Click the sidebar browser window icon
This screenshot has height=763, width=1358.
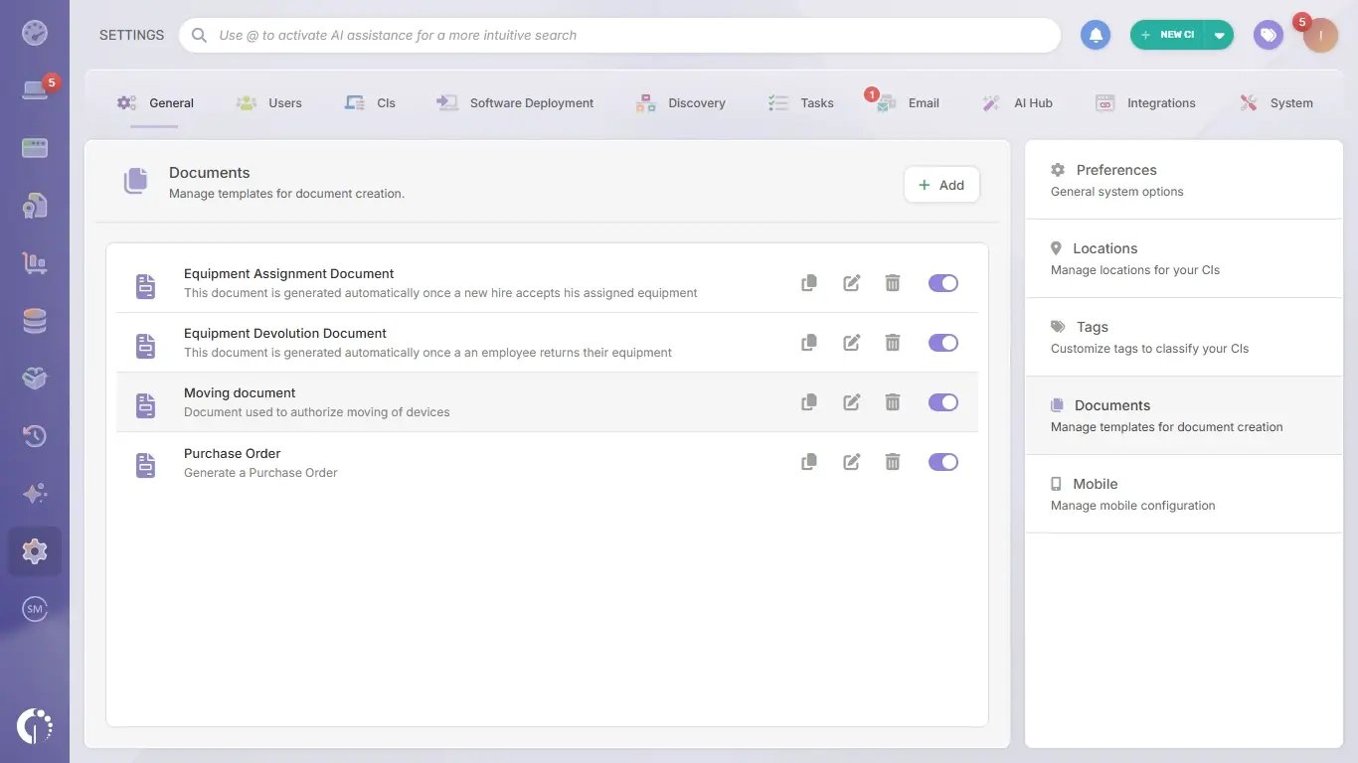(x=35, y=148)
